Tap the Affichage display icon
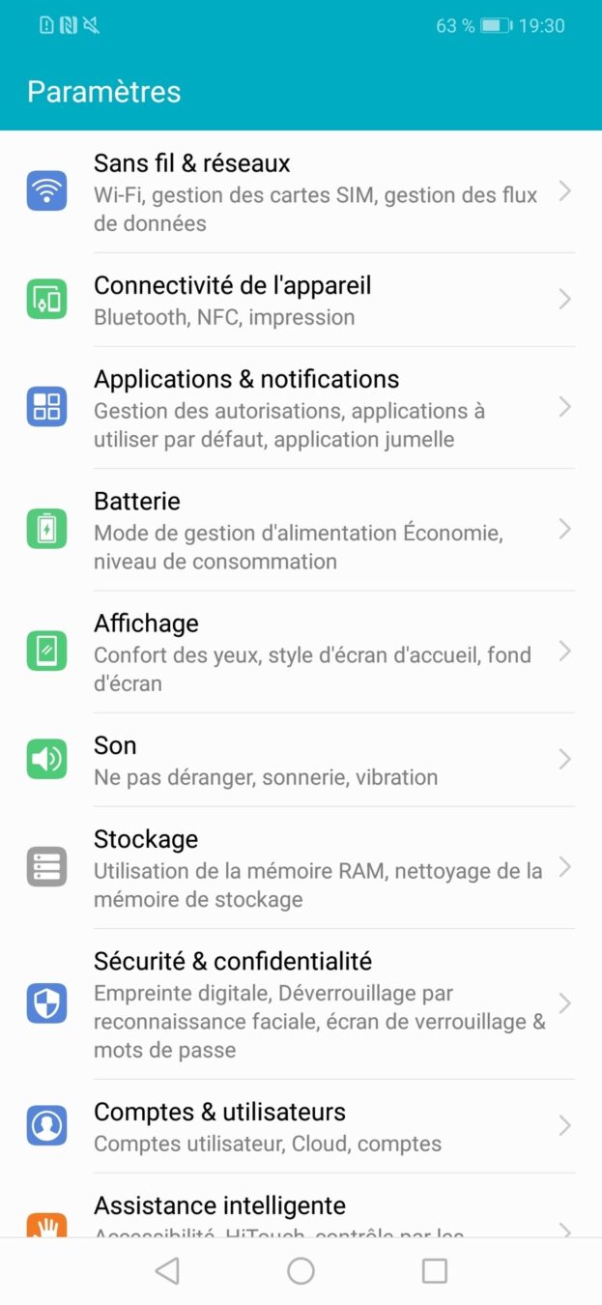This screenshot has height=1305, width=602. (46, 652)
